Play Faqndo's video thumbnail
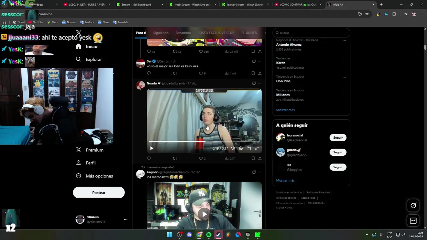 pyautogui.click(x=204, y=214)
